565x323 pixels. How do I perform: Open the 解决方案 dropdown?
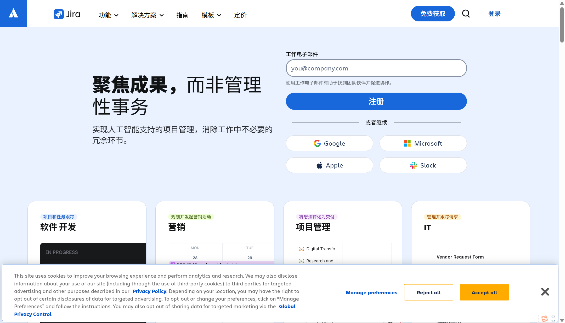point(147,15)
